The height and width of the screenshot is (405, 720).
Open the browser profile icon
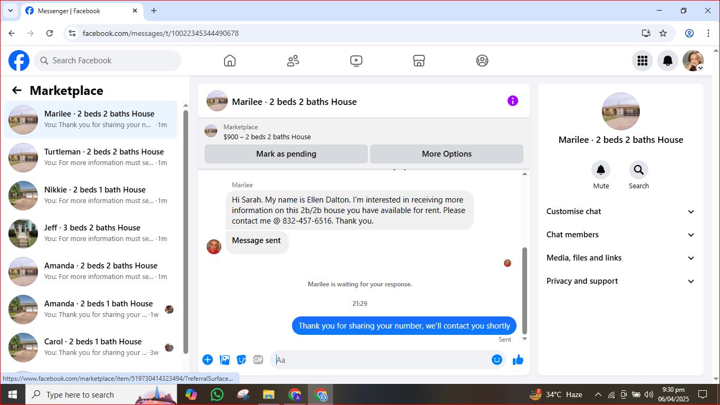point(689,33)
